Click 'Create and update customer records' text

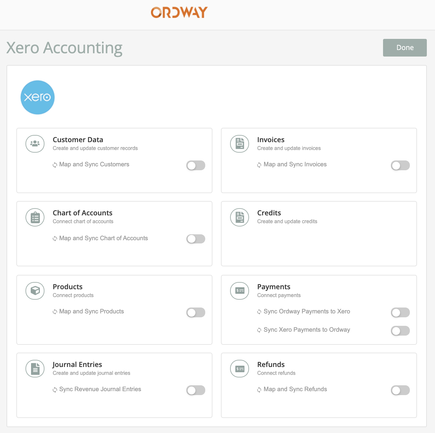[95, 148]
